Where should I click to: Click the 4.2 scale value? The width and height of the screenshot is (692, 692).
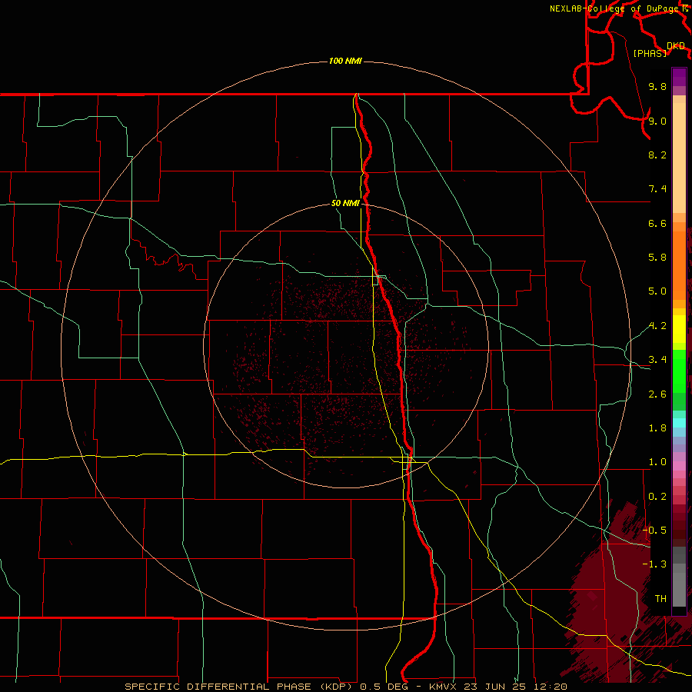[657, 326]
